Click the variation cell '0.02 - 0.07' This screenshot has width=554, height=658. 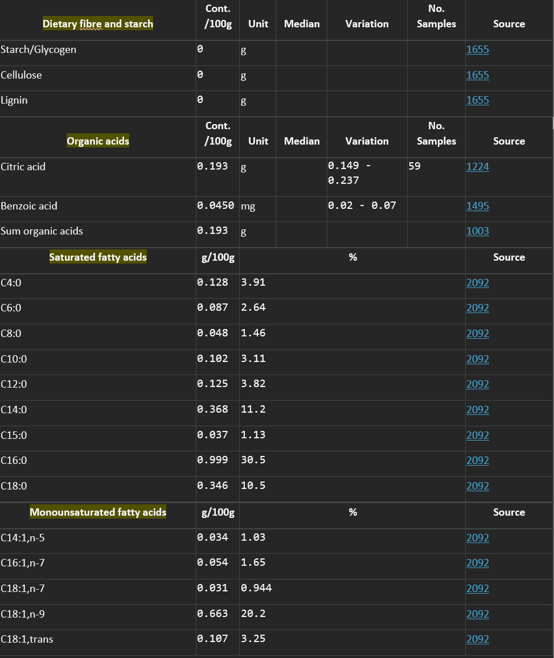pos(362,205)
